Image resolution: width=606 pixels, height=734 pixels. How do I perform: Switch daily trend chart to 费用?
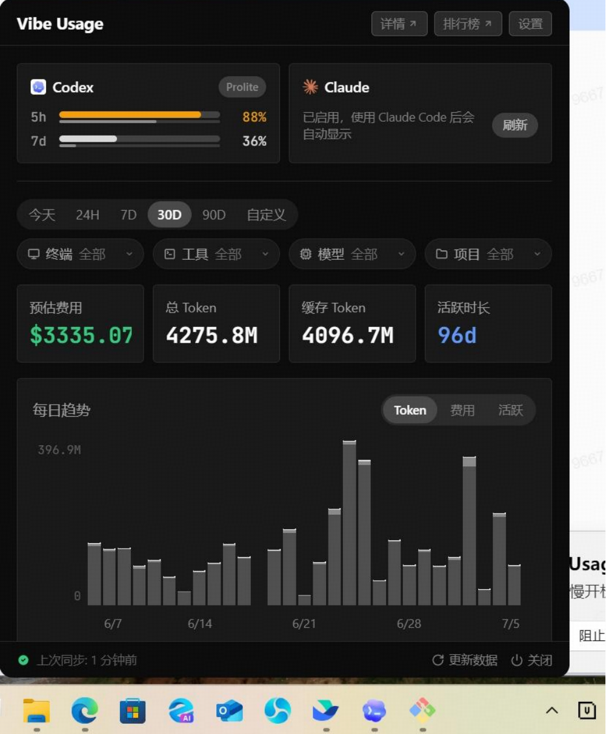[462, 410]
